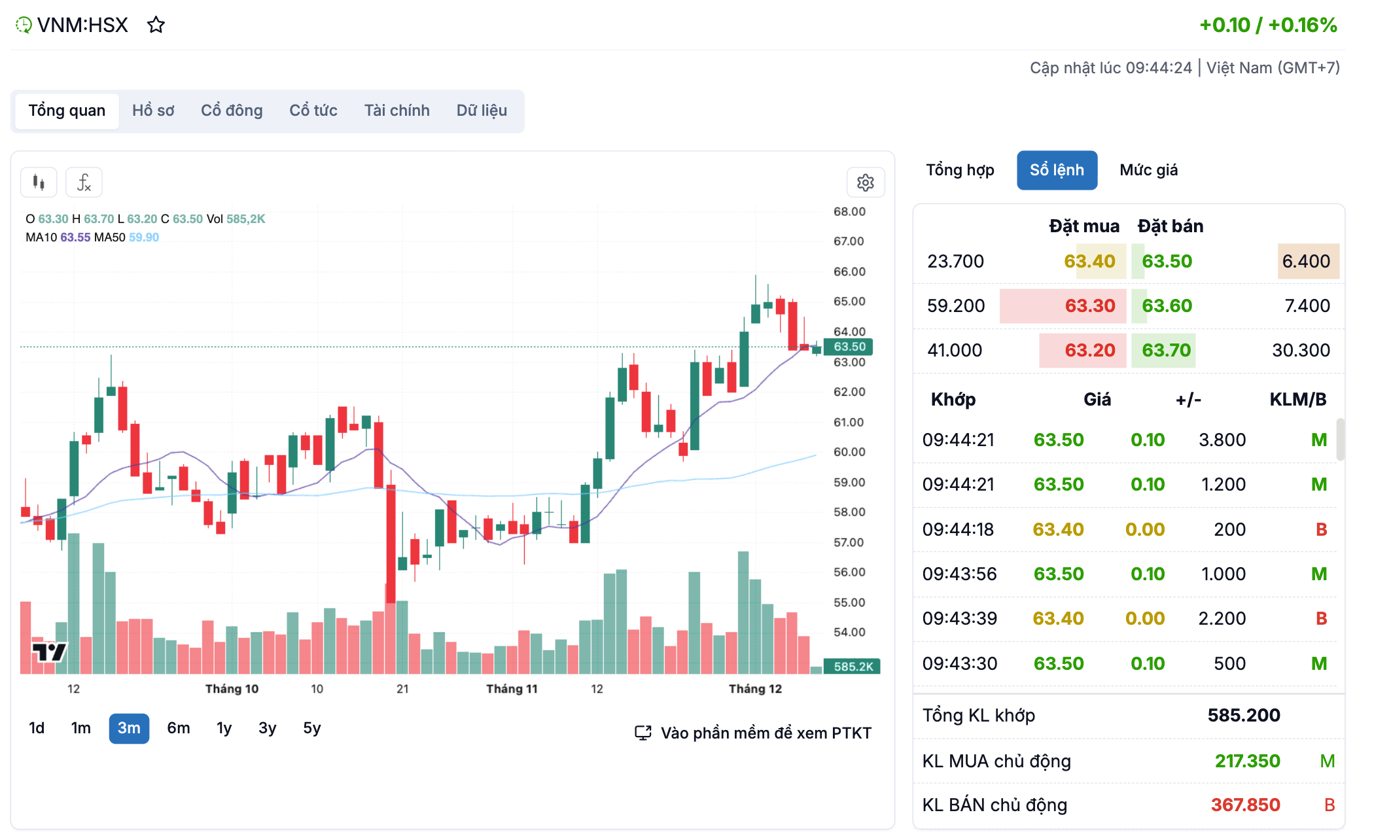Show the Mức giá panel
Screen dimensions: 1391x836
[x=1148, y=170]
